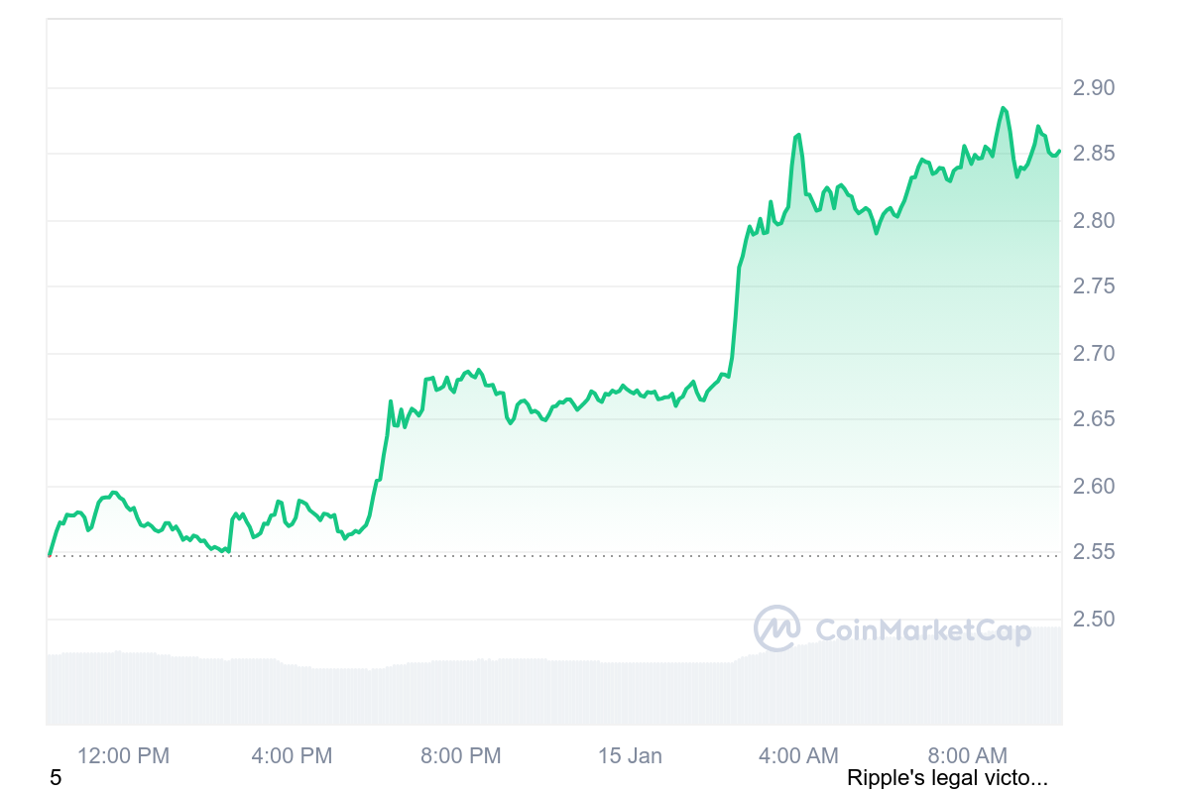Click the volume bars below 12:00 PM
Viewport: 1190px width, 793px height.
(123, 687)
